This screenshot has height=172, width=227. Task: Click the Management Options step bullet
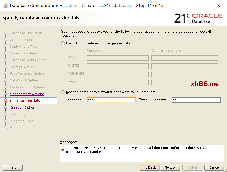(x=5, y=94)
